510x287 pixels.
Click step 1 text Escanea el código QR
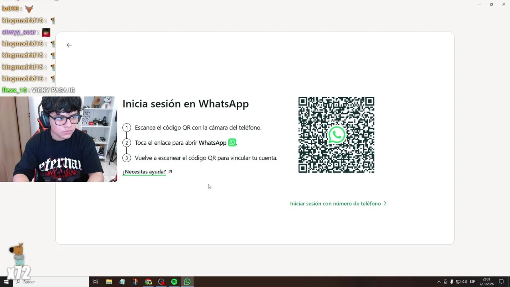click(198, 128)
